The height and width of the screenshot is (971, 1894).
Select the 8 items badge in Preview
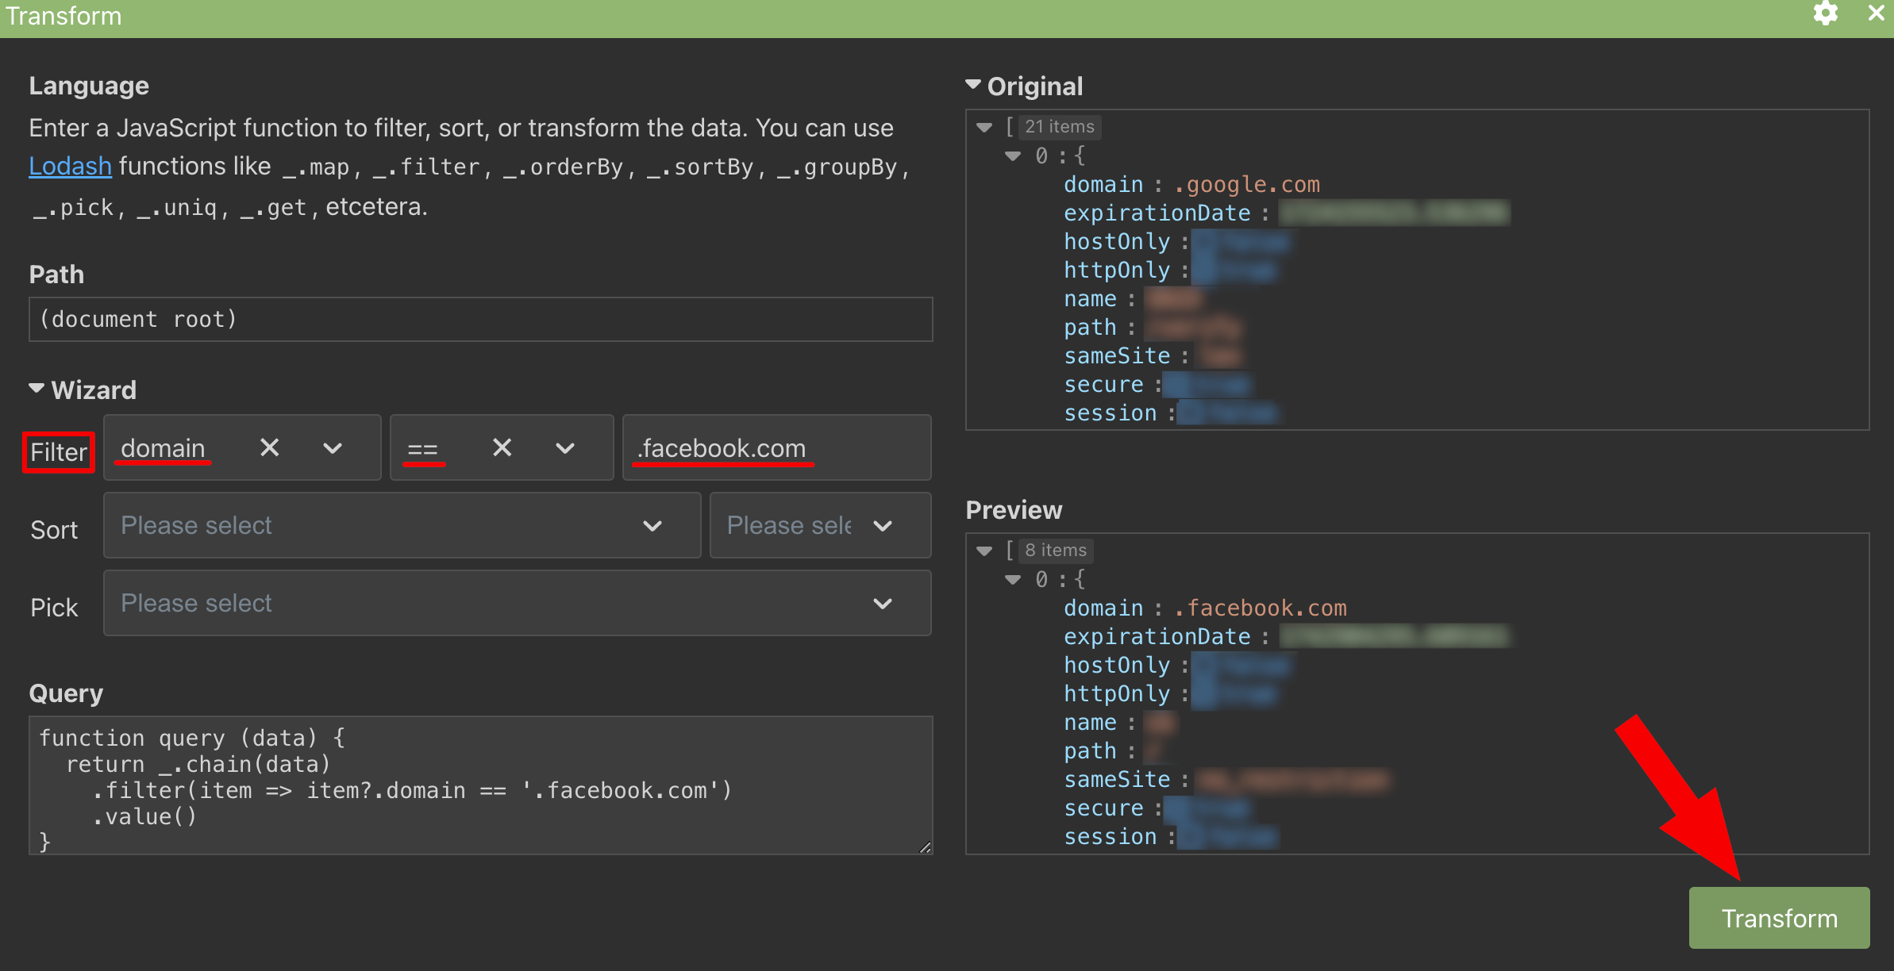(x=1056, y=551)
